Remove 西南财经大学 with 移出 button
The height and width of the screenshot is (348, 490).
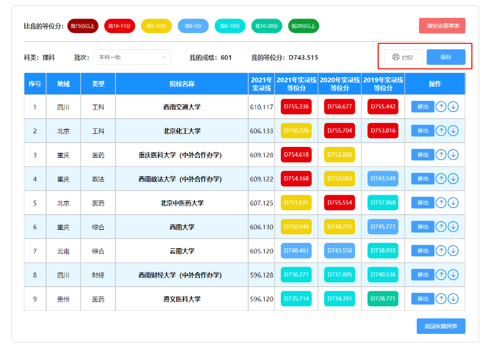coord(423,275)
